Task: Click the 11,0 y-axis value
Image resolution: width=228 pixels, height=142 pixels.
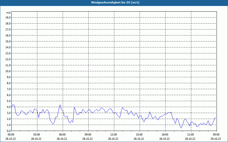Action: [x=8, y=65]
